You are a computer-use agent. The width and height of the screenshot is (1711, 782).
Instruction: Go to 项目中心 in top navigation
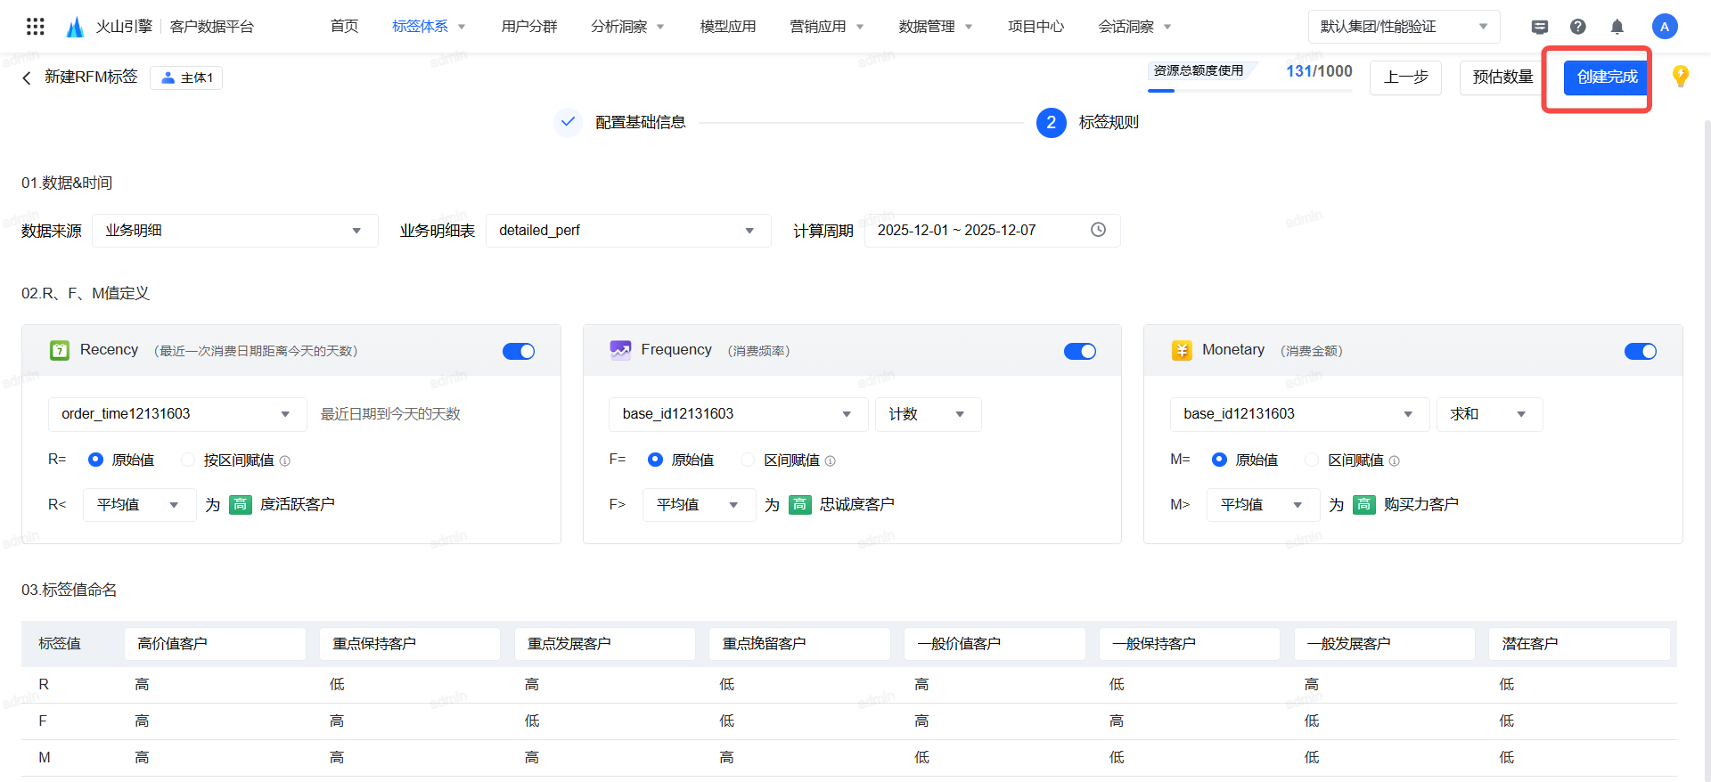(1036, 27)
